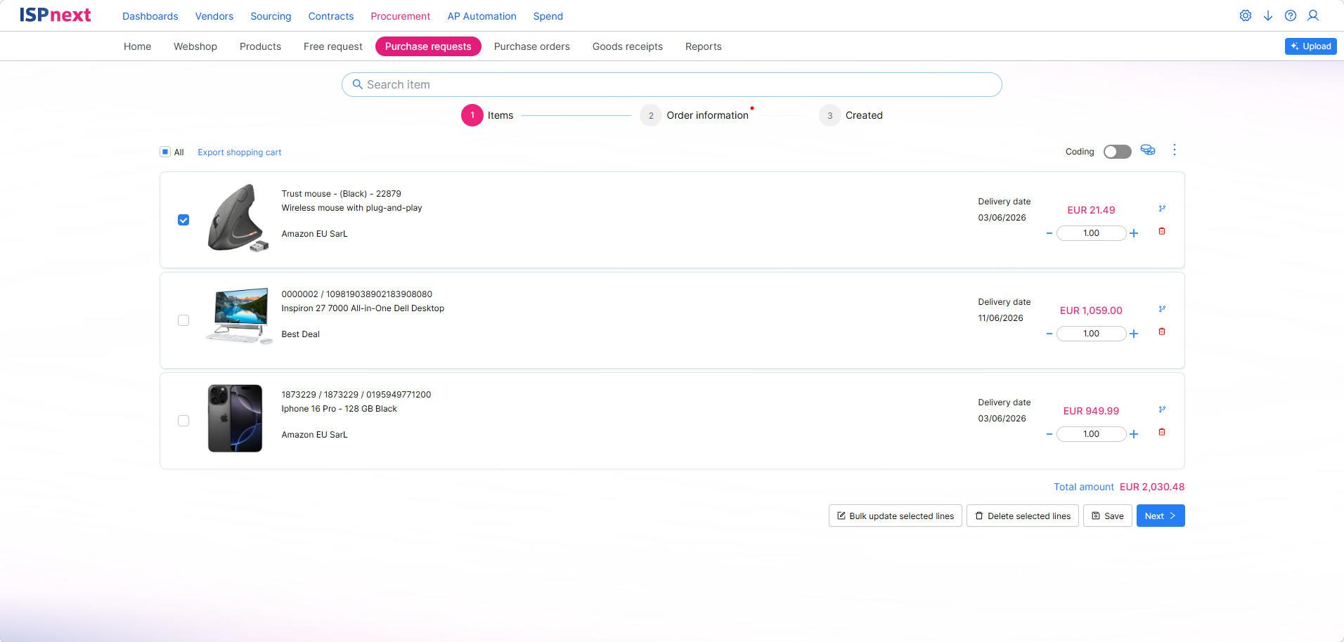Open the help question mark icon
1344x642 pixels.
pos(1291,15)
